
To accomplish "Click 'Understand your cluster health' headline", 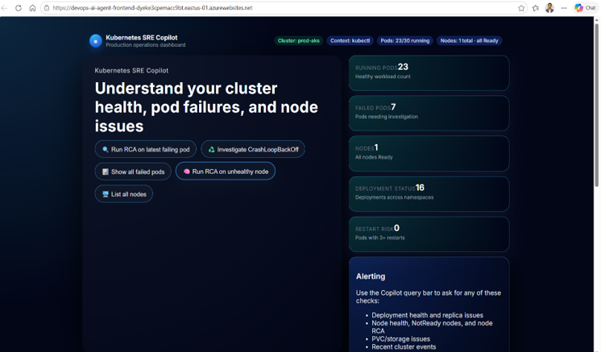I will [x=206, y=107].
